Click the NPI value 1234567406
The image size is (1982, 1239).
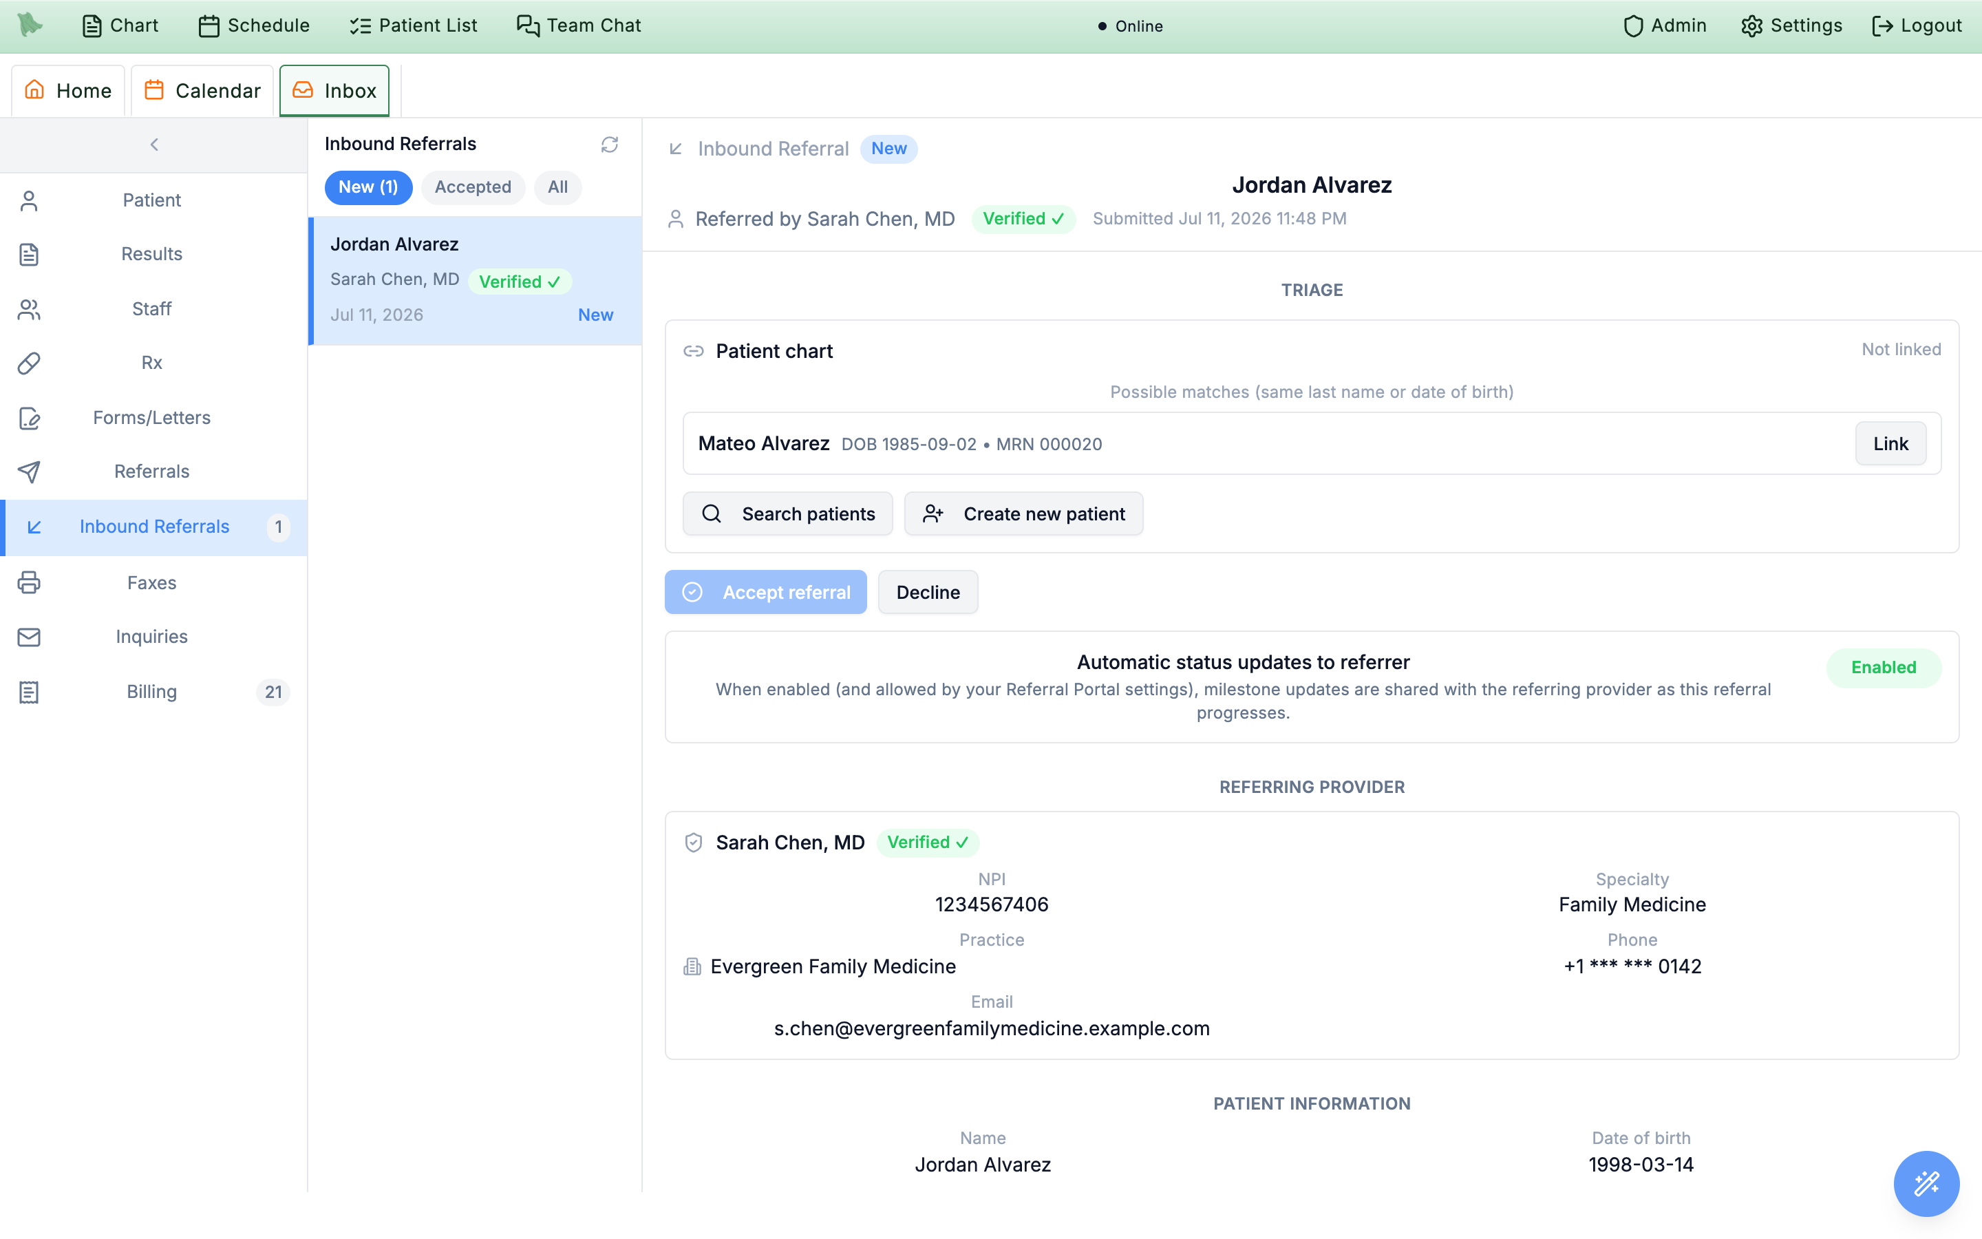(x=992, y=905)
